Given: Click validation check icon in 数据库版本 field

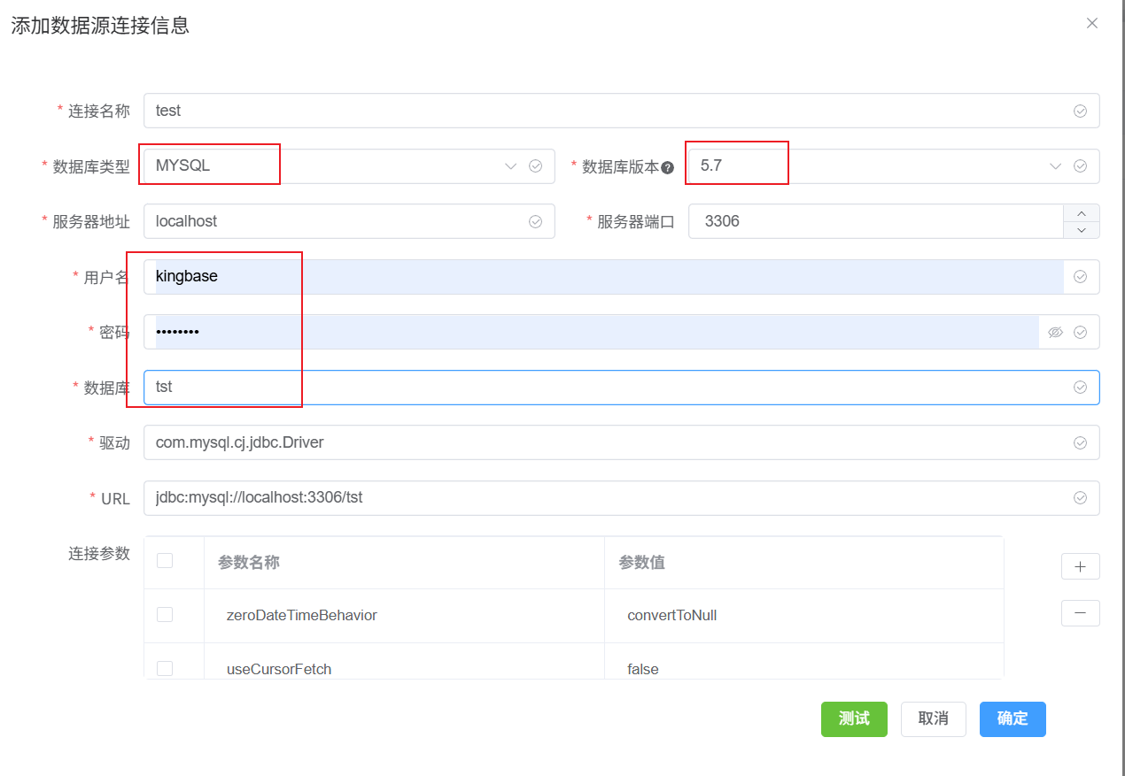Looking at the screenshot, I should [x=1081, y=165].
